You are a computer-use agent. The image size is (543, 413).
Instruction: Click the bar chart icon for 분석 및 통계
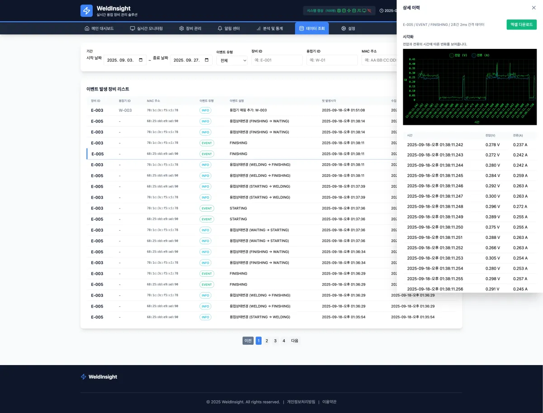pos(259,28)
